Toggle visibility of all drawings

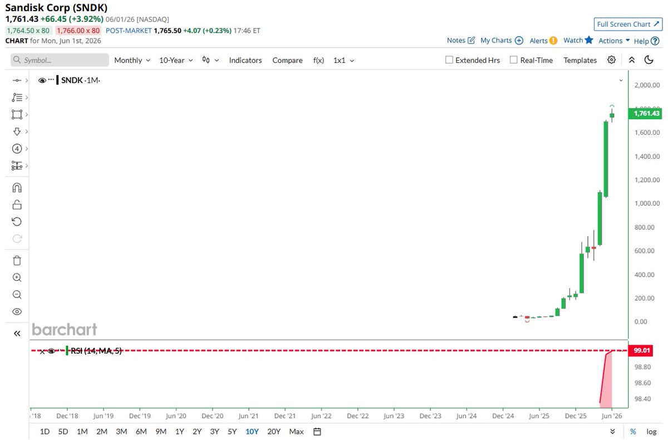[17, 312]
